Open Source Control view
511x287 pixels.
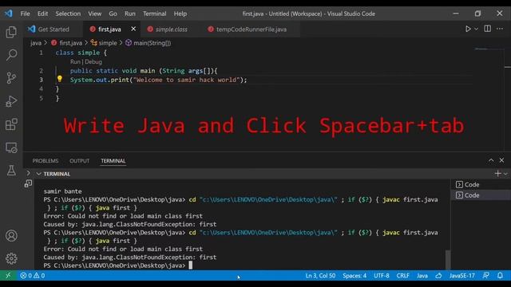(11, 78)
